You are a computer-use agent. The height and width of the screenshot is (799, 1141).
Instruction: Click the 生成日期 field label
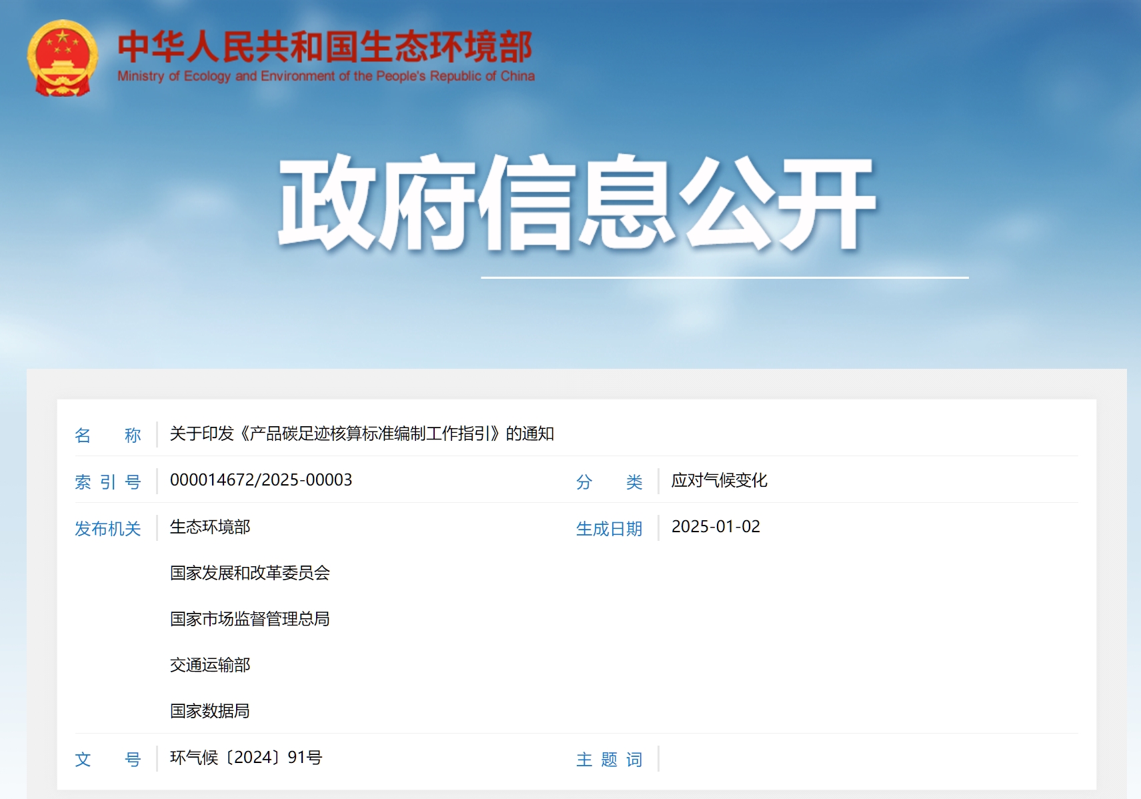click(x=609, y=528)
